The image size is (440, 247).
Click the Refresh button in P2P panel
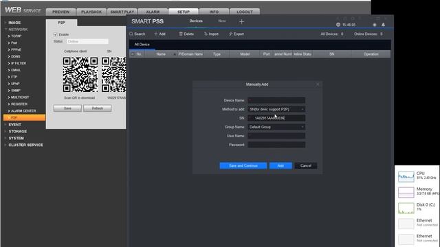click(98, 108)
